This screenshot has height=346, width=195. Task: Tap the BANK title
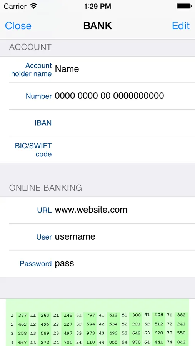click(x=98, y=26)
